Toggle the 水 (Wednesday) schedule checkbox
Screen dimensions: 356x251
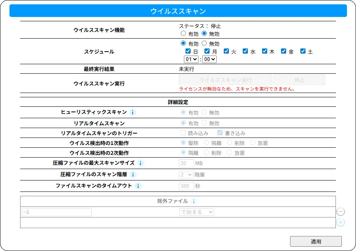tap(245, 51)
